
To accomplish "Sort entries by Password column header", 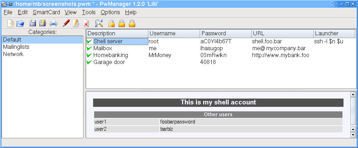I will [x=226, y=34].
